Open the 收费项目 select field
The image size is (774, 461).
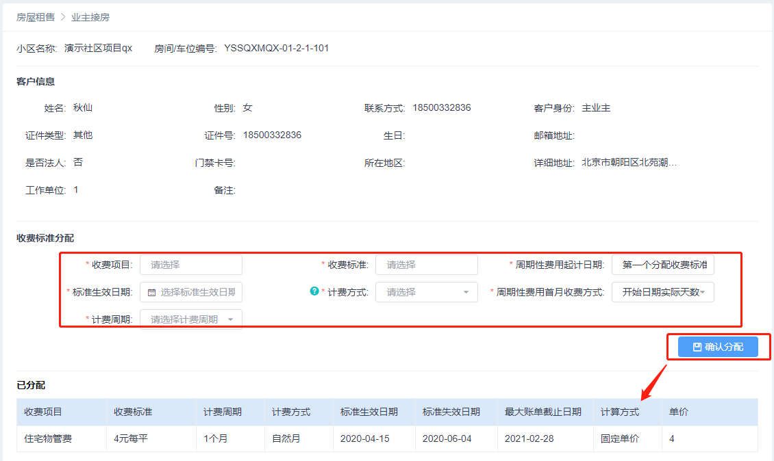(191, 265)
